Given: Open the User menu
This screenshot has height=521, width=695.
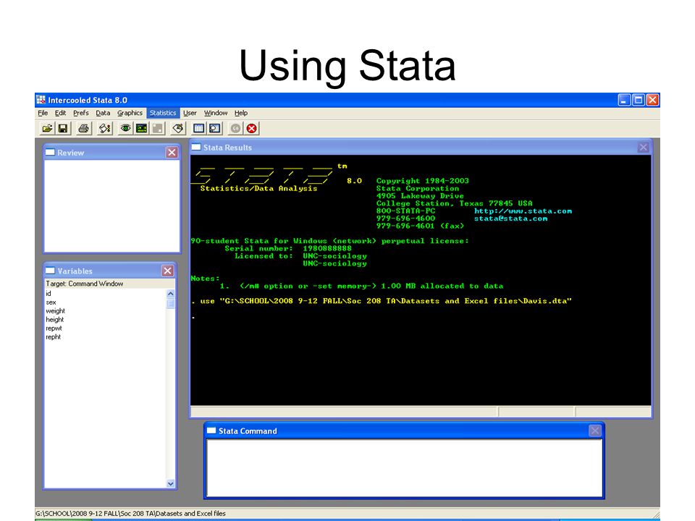Looking at the screenshot, I should (190, 113).
